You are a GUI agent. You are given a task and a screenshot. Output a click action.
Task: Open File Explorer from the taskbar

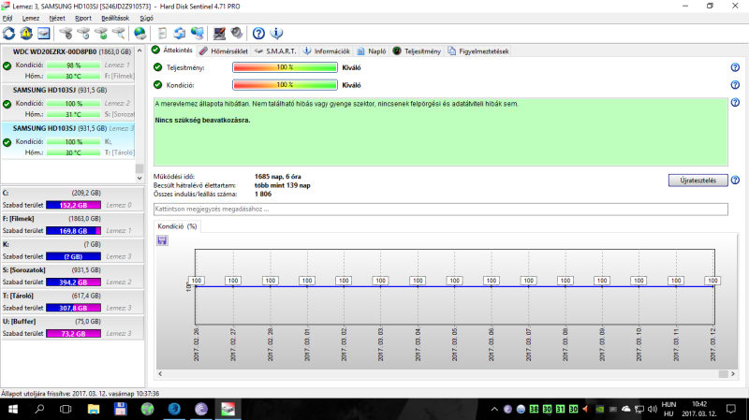coord(94,409)
